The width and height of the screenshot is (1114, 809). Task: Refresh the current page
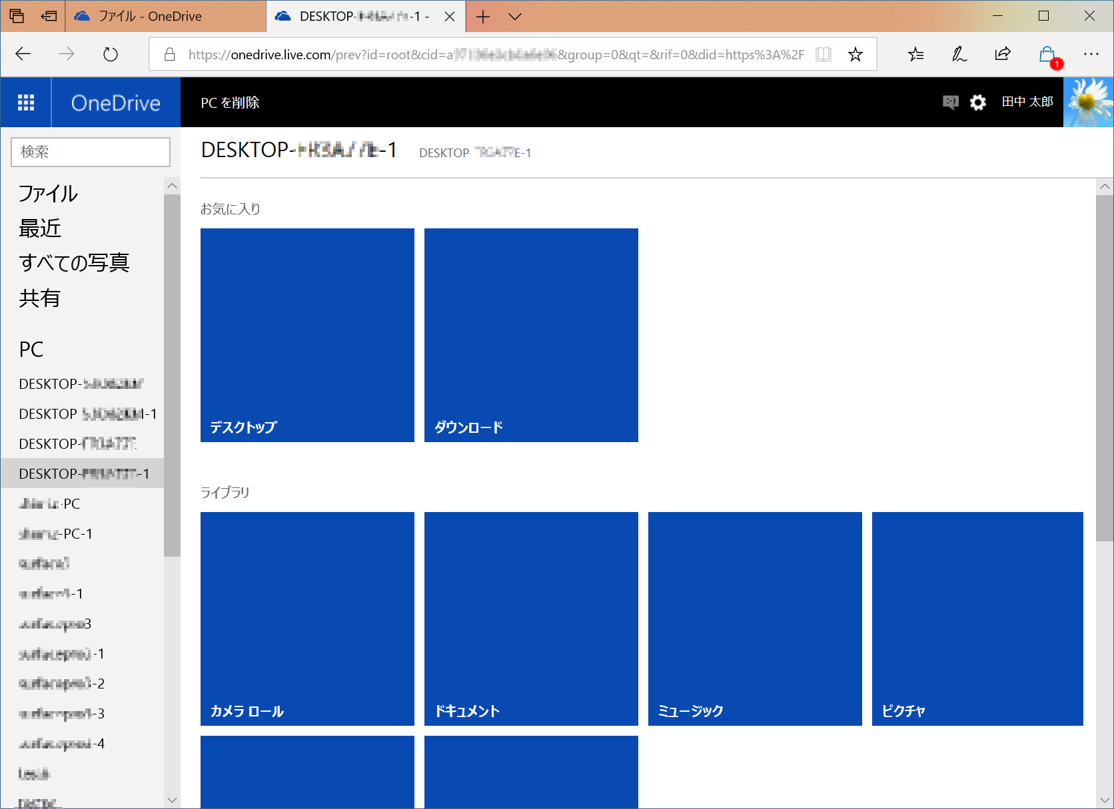coord(111,54)
